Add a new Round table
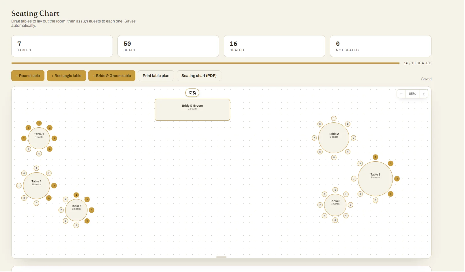This screenshot has width=465, height=272. click(28, 76)
